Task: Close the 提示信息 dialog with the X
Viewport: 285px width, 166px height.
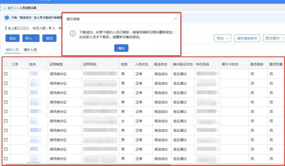Action: [x=176, y=18]
